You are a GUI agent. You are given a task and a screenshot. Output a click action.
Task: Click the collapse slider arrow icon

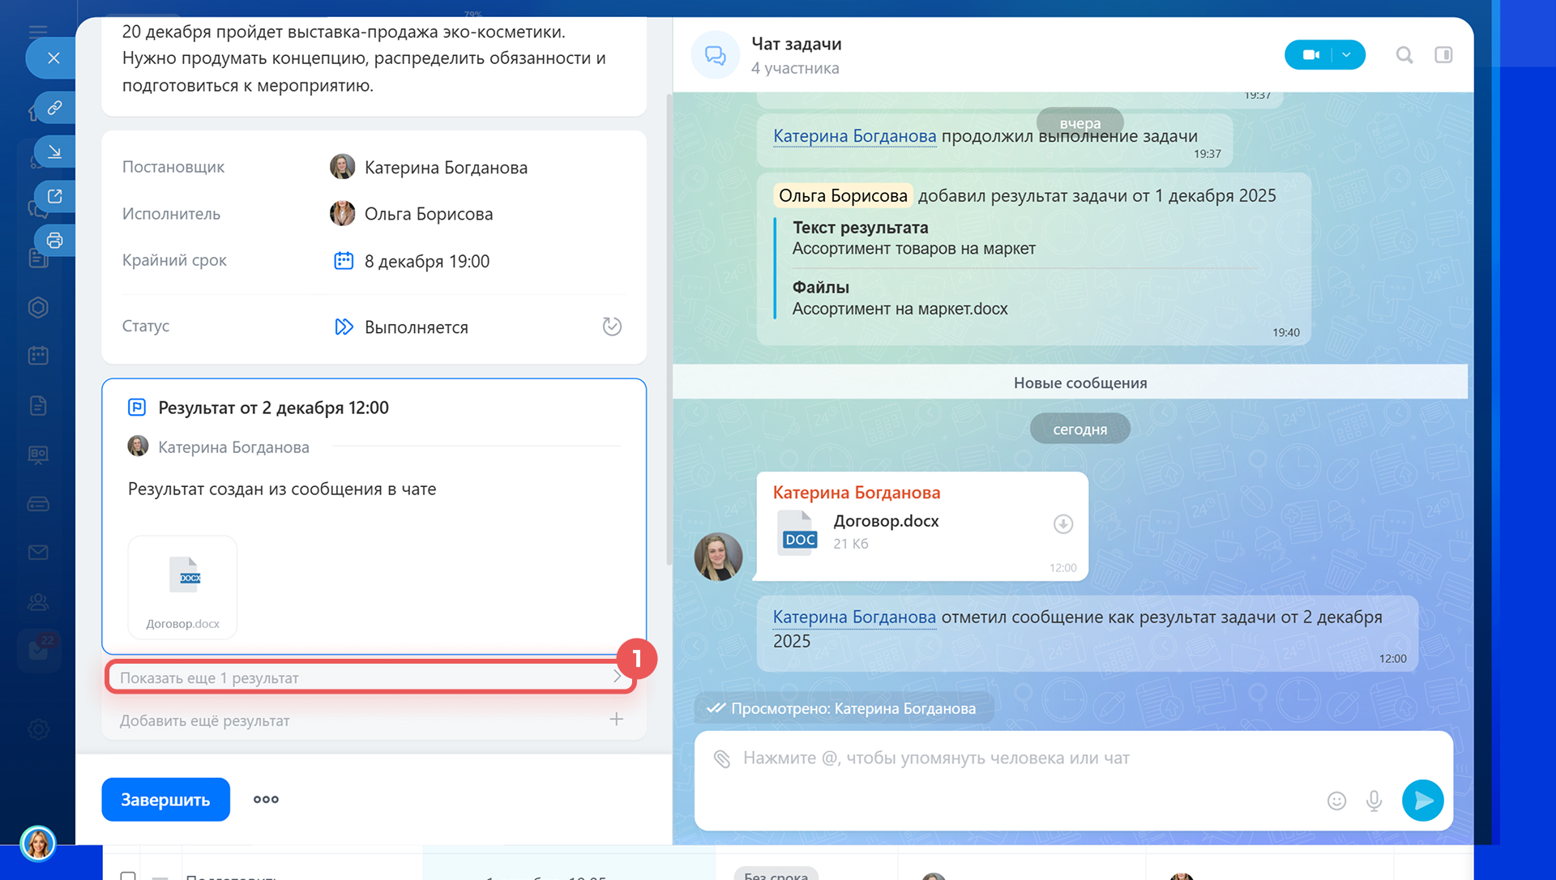click(55, 152)
